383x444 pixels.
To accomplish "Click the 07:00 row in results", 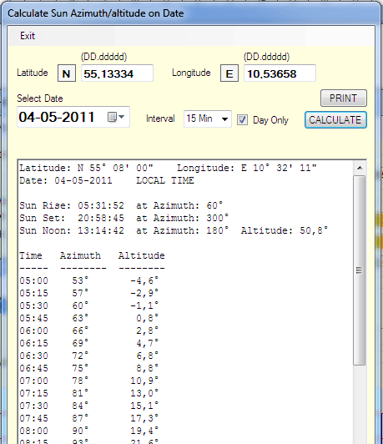I will (89, 381).
